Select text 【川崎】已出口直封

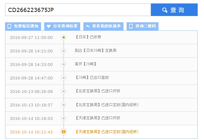(x=92, y=78)
